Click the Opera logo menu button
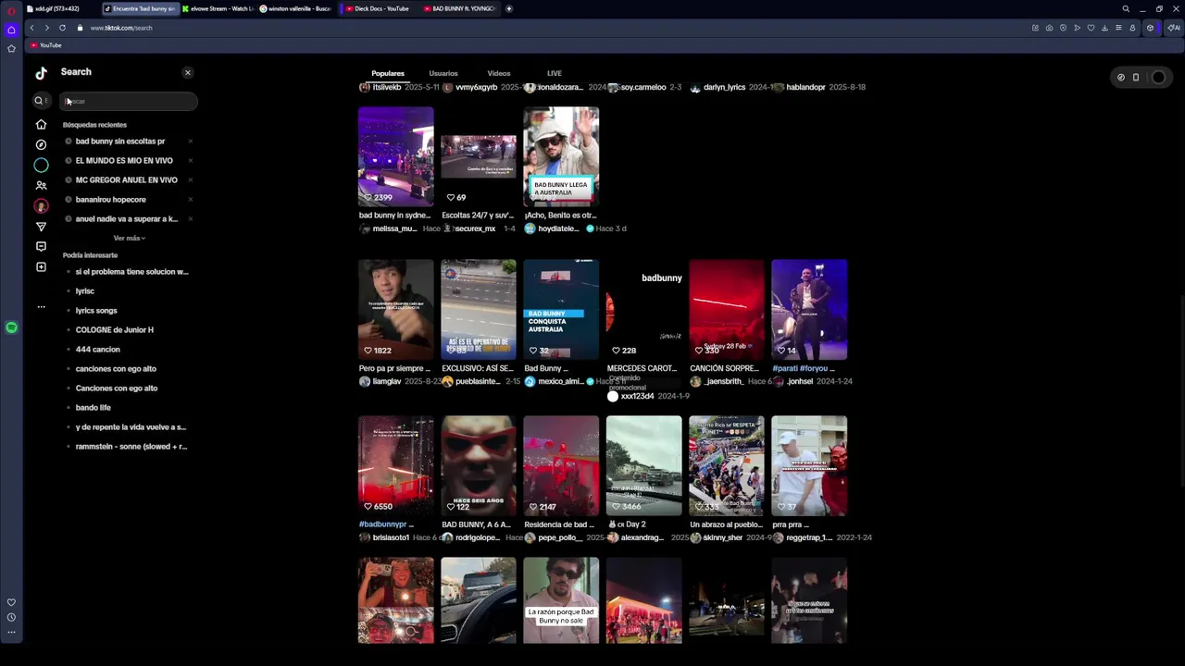The height and width of the screenshot is (666, 1185). 11,10
